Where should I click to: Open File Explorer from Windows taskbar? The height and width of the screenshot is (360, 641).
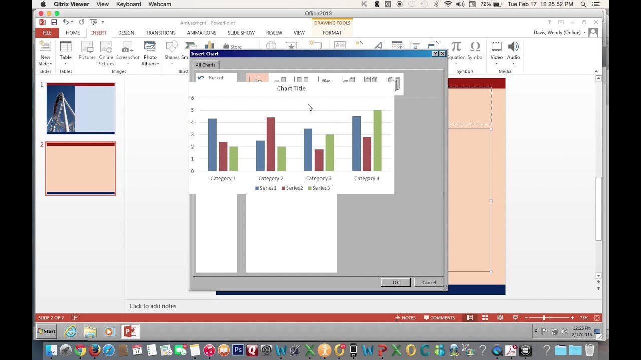pos(90,331)
